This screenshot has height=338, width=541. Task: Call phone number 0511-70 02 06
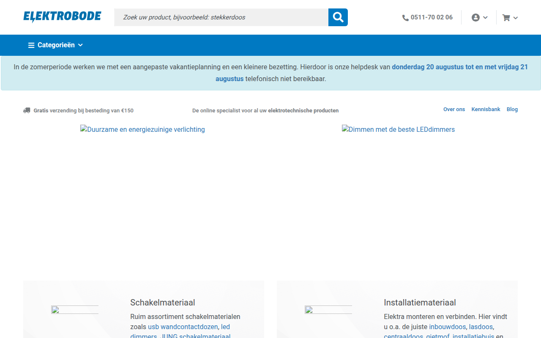432,17
